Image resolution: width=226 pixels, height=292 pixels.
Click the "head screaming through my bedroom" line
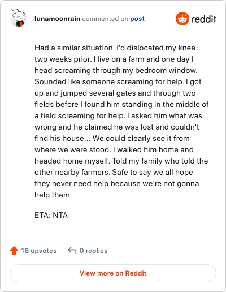(116, 70)
